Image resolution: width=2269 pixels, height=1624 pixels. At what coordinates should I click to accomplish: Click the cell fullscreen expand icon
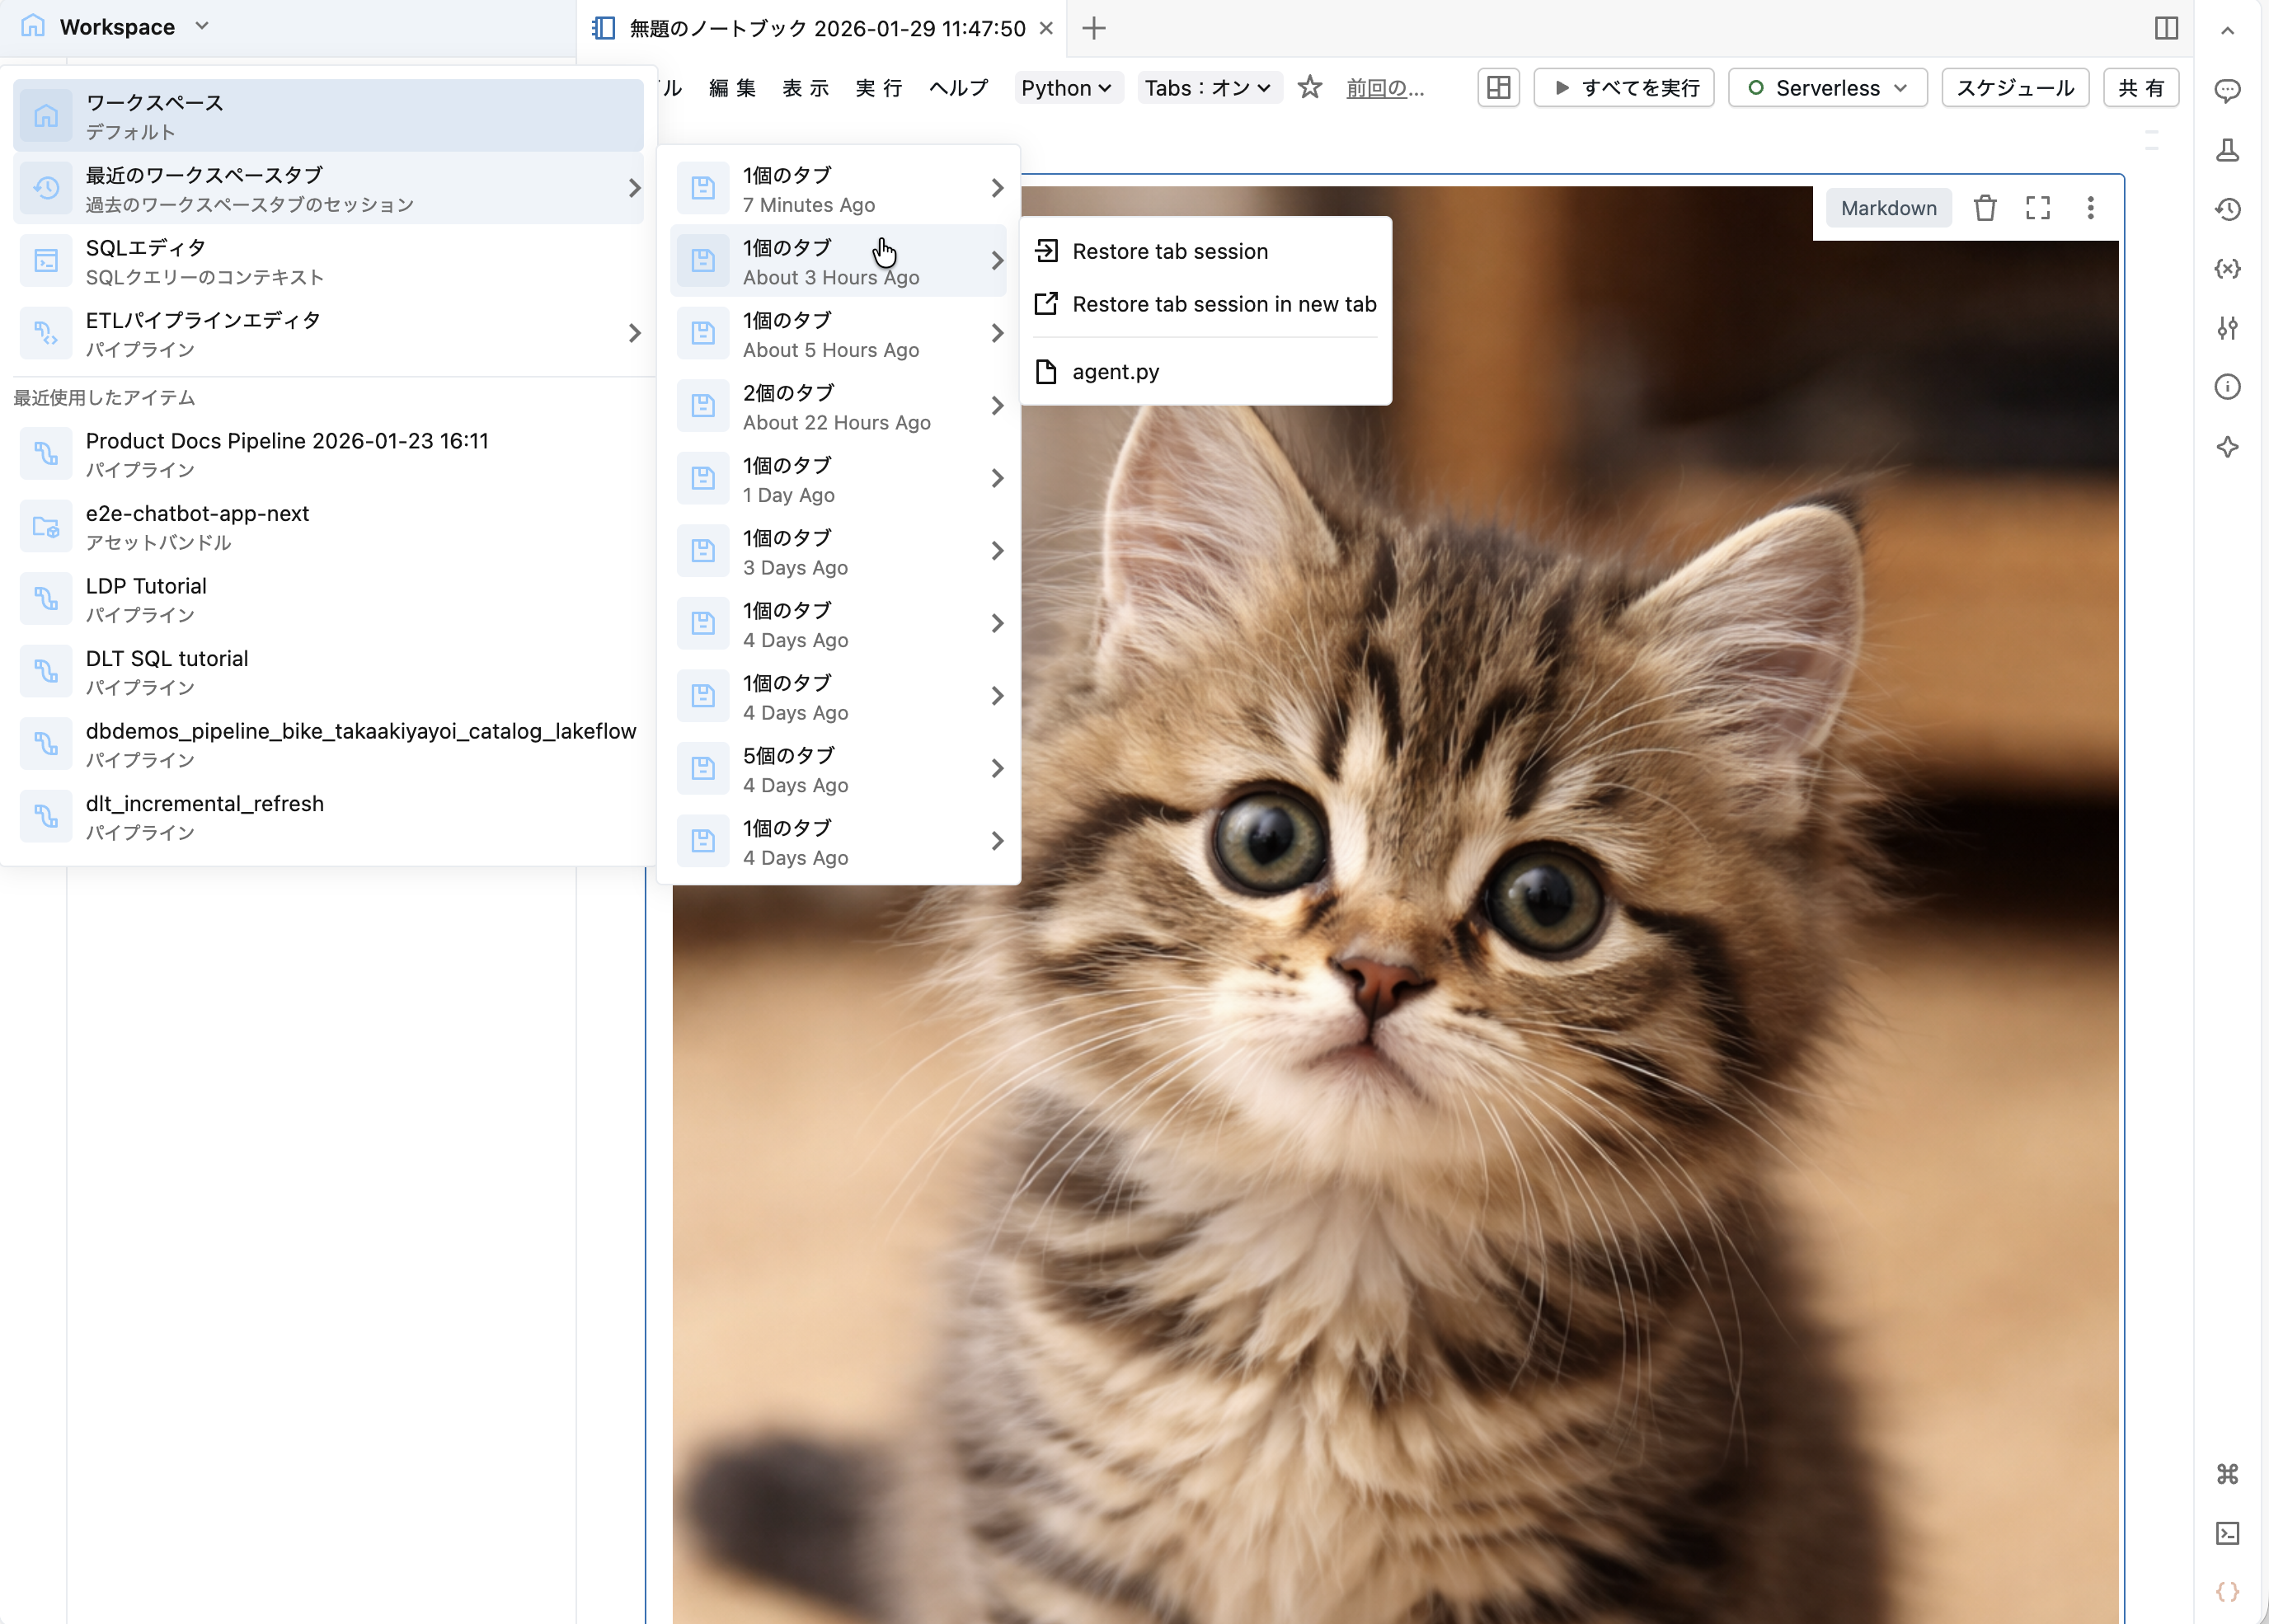pos(2037,208)
